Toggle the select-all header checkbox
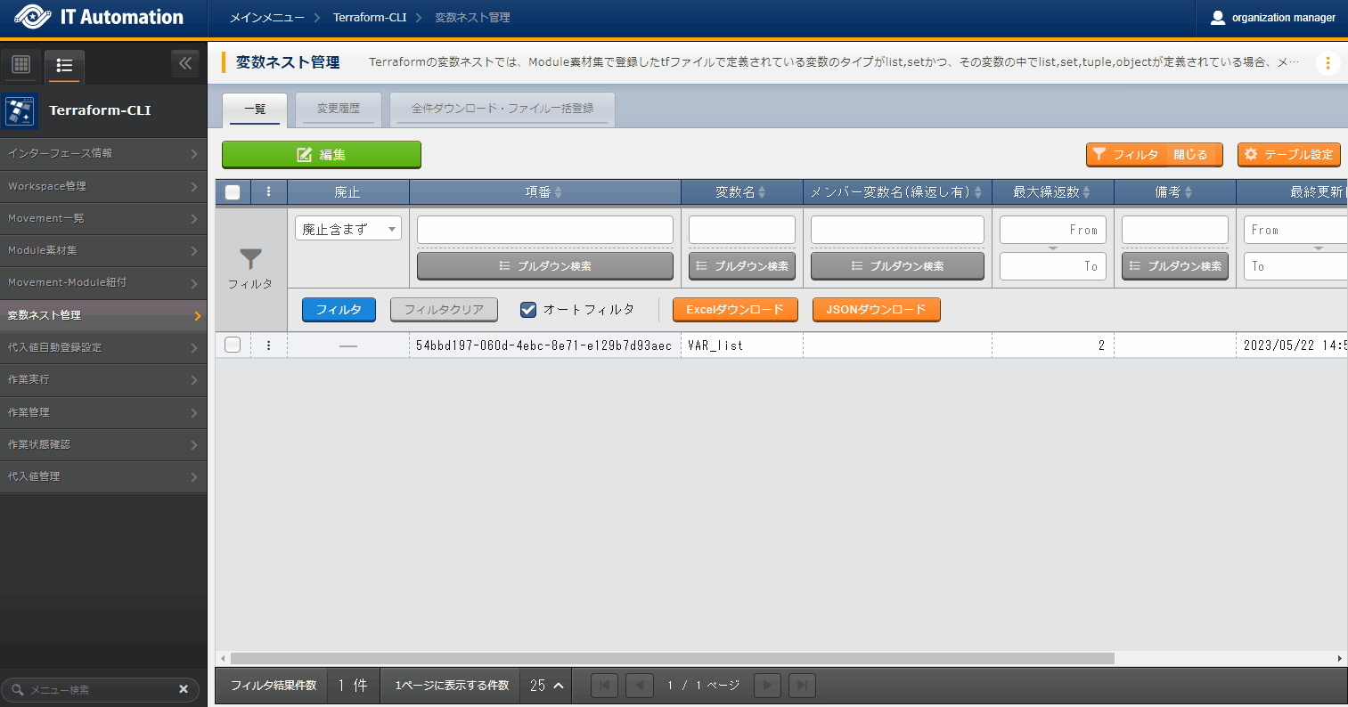This screenshot has height=707, width=1348. [x=233, y=192]
